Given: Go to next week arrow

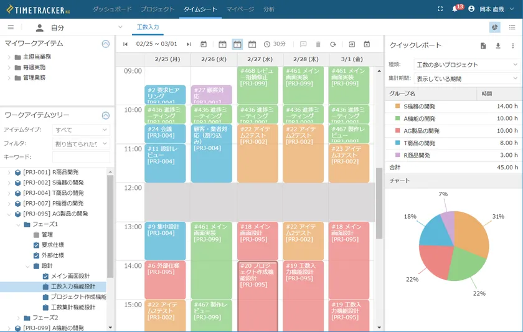Looking at the screenshot, I should [x=189, y=44].
